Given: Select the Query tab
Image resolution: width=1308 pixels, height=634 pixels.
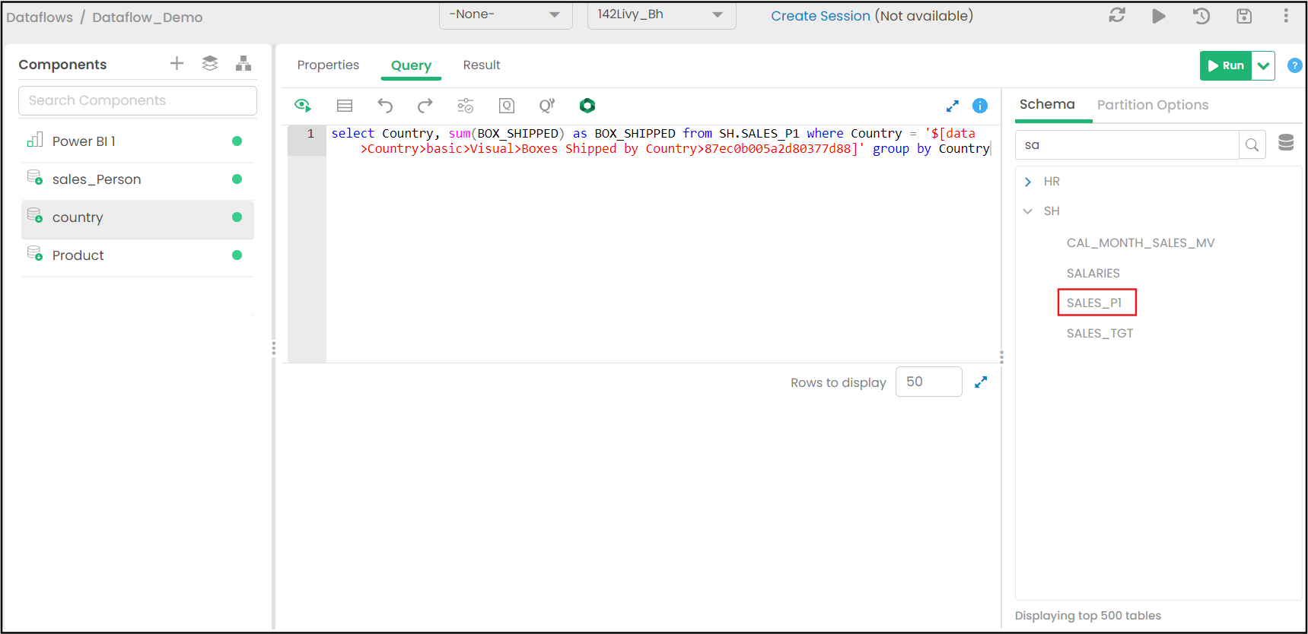Looking at the screenshot, I should point(411,66).
